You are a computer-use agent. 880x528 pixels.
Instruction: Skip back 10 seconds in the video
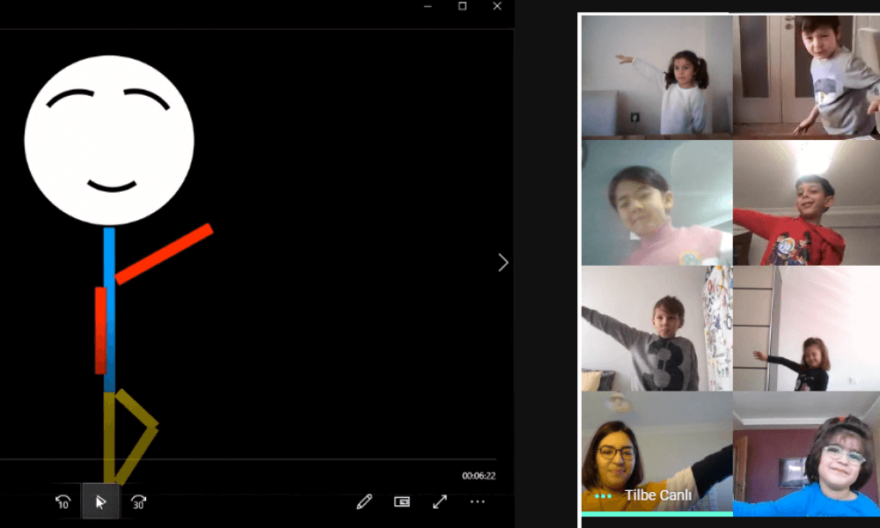(62, 502)
